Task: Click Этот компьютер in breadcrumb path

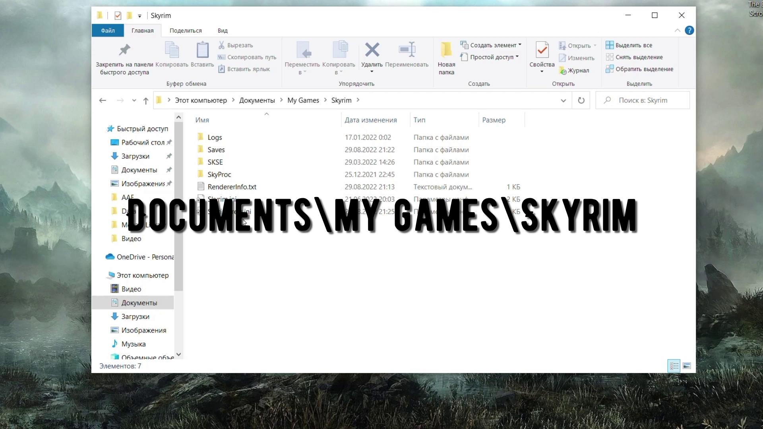Action: coord(201,100)
